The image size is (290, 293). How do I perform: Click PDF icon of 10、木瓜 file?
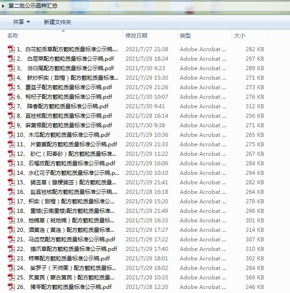[x=11, y=135]
